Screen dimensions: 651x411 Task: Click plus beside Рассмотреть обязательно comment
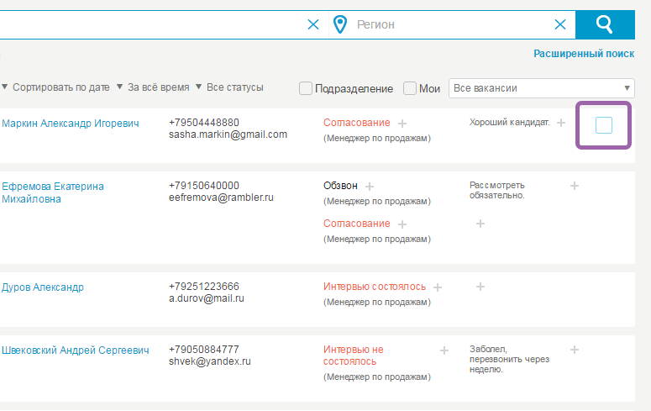[575, 186]
